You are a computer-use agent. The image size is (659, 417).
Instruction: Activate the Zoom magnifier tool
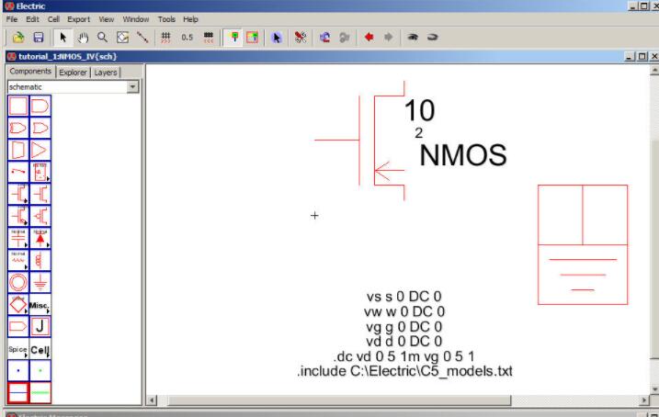pos(103,38)
